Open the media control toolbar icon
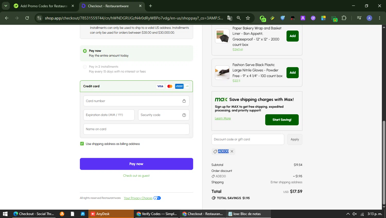The height and width of the screenshot is (218, 386). [359, 18]
